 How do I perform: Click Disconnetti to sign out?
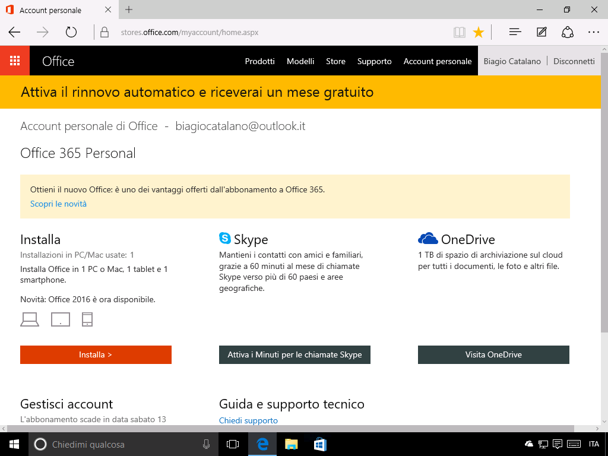click(x=574, y=61)
